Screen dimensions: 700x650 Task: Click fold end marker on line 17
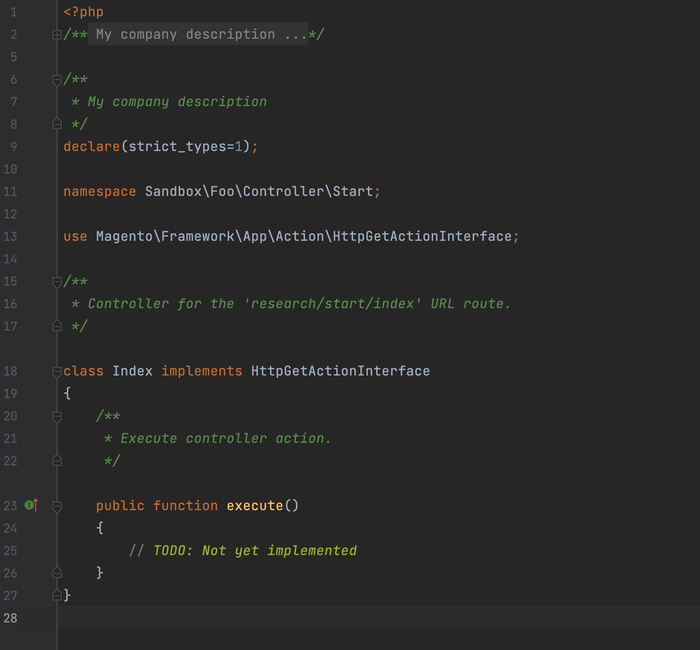57,326
